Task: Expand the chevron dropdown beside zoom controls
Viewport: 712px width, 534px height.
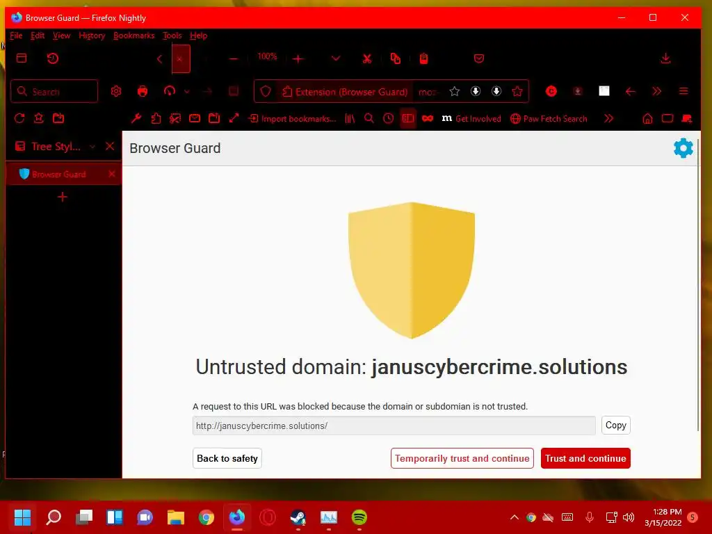Action: (336, 58)
